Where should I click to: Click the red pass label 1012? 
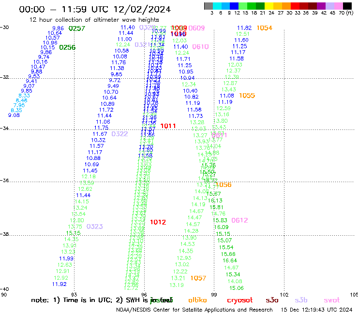point(158,222)
